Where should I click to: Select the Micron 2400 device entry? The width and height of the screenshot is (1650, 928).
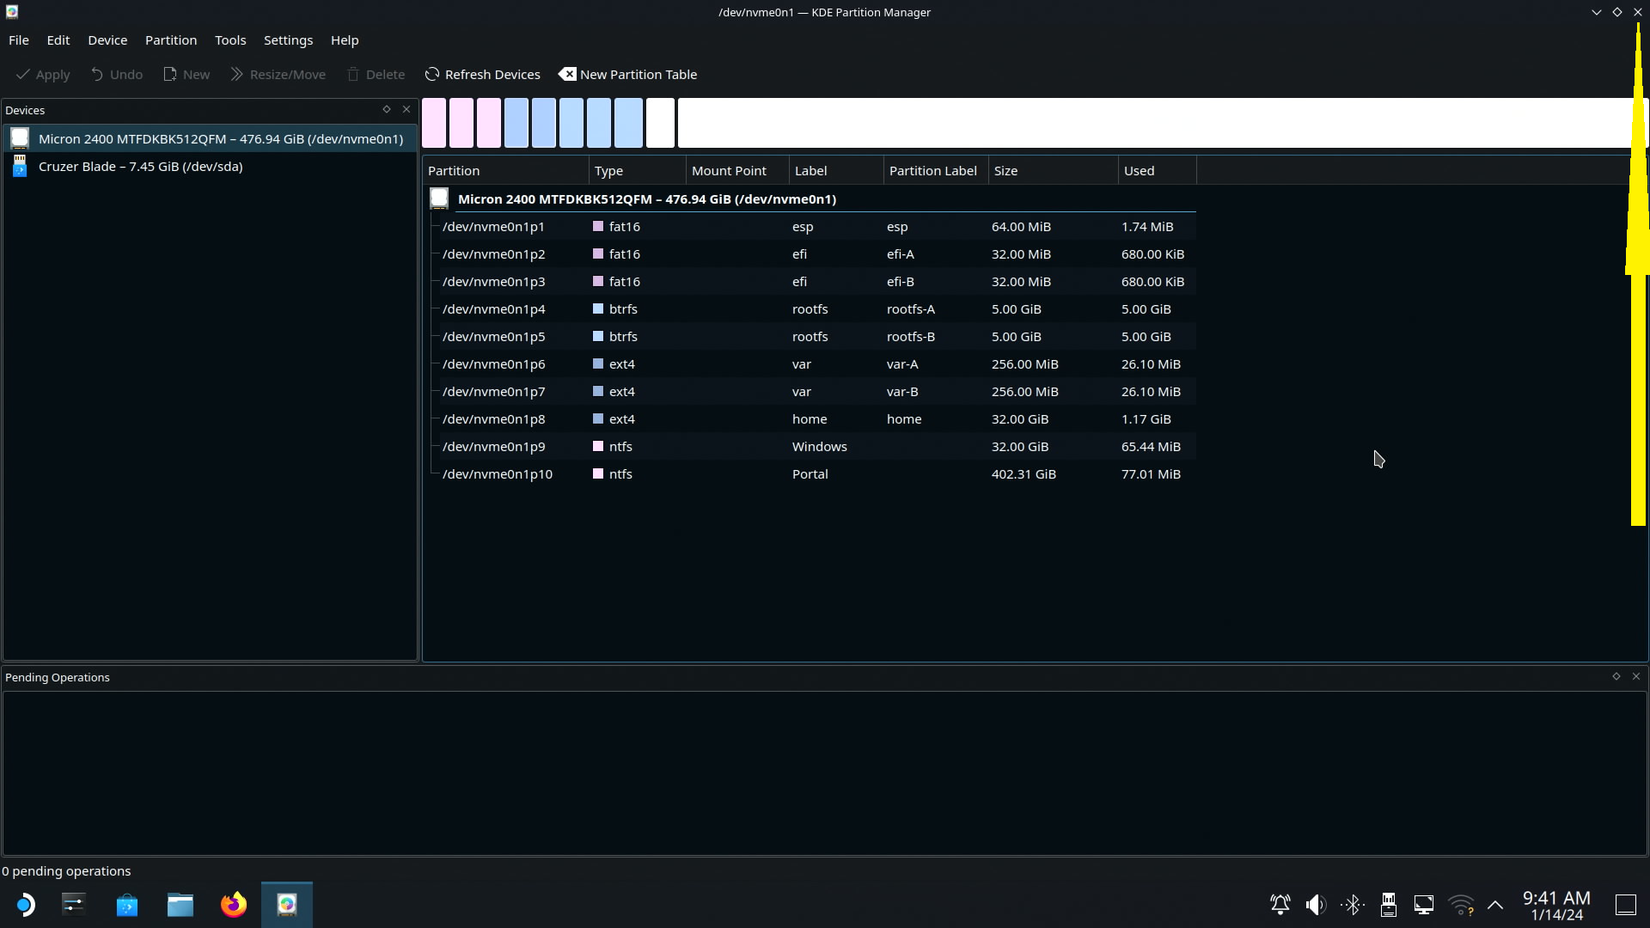click(220, 139)
